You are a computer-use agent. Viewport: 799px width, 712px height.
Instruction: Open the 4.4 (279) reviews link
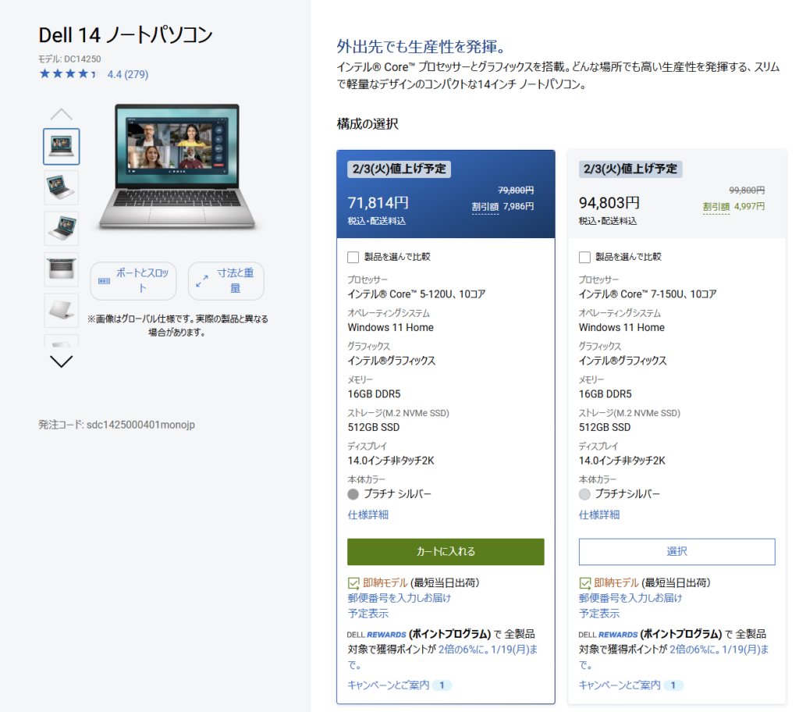(x=127, y=75)
